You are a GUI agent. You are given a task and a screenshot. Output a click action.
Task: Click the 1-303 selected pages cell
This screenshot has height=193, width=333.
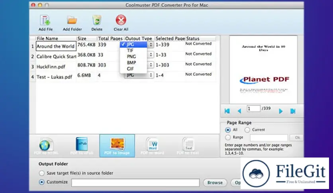[x=163, y=65]
